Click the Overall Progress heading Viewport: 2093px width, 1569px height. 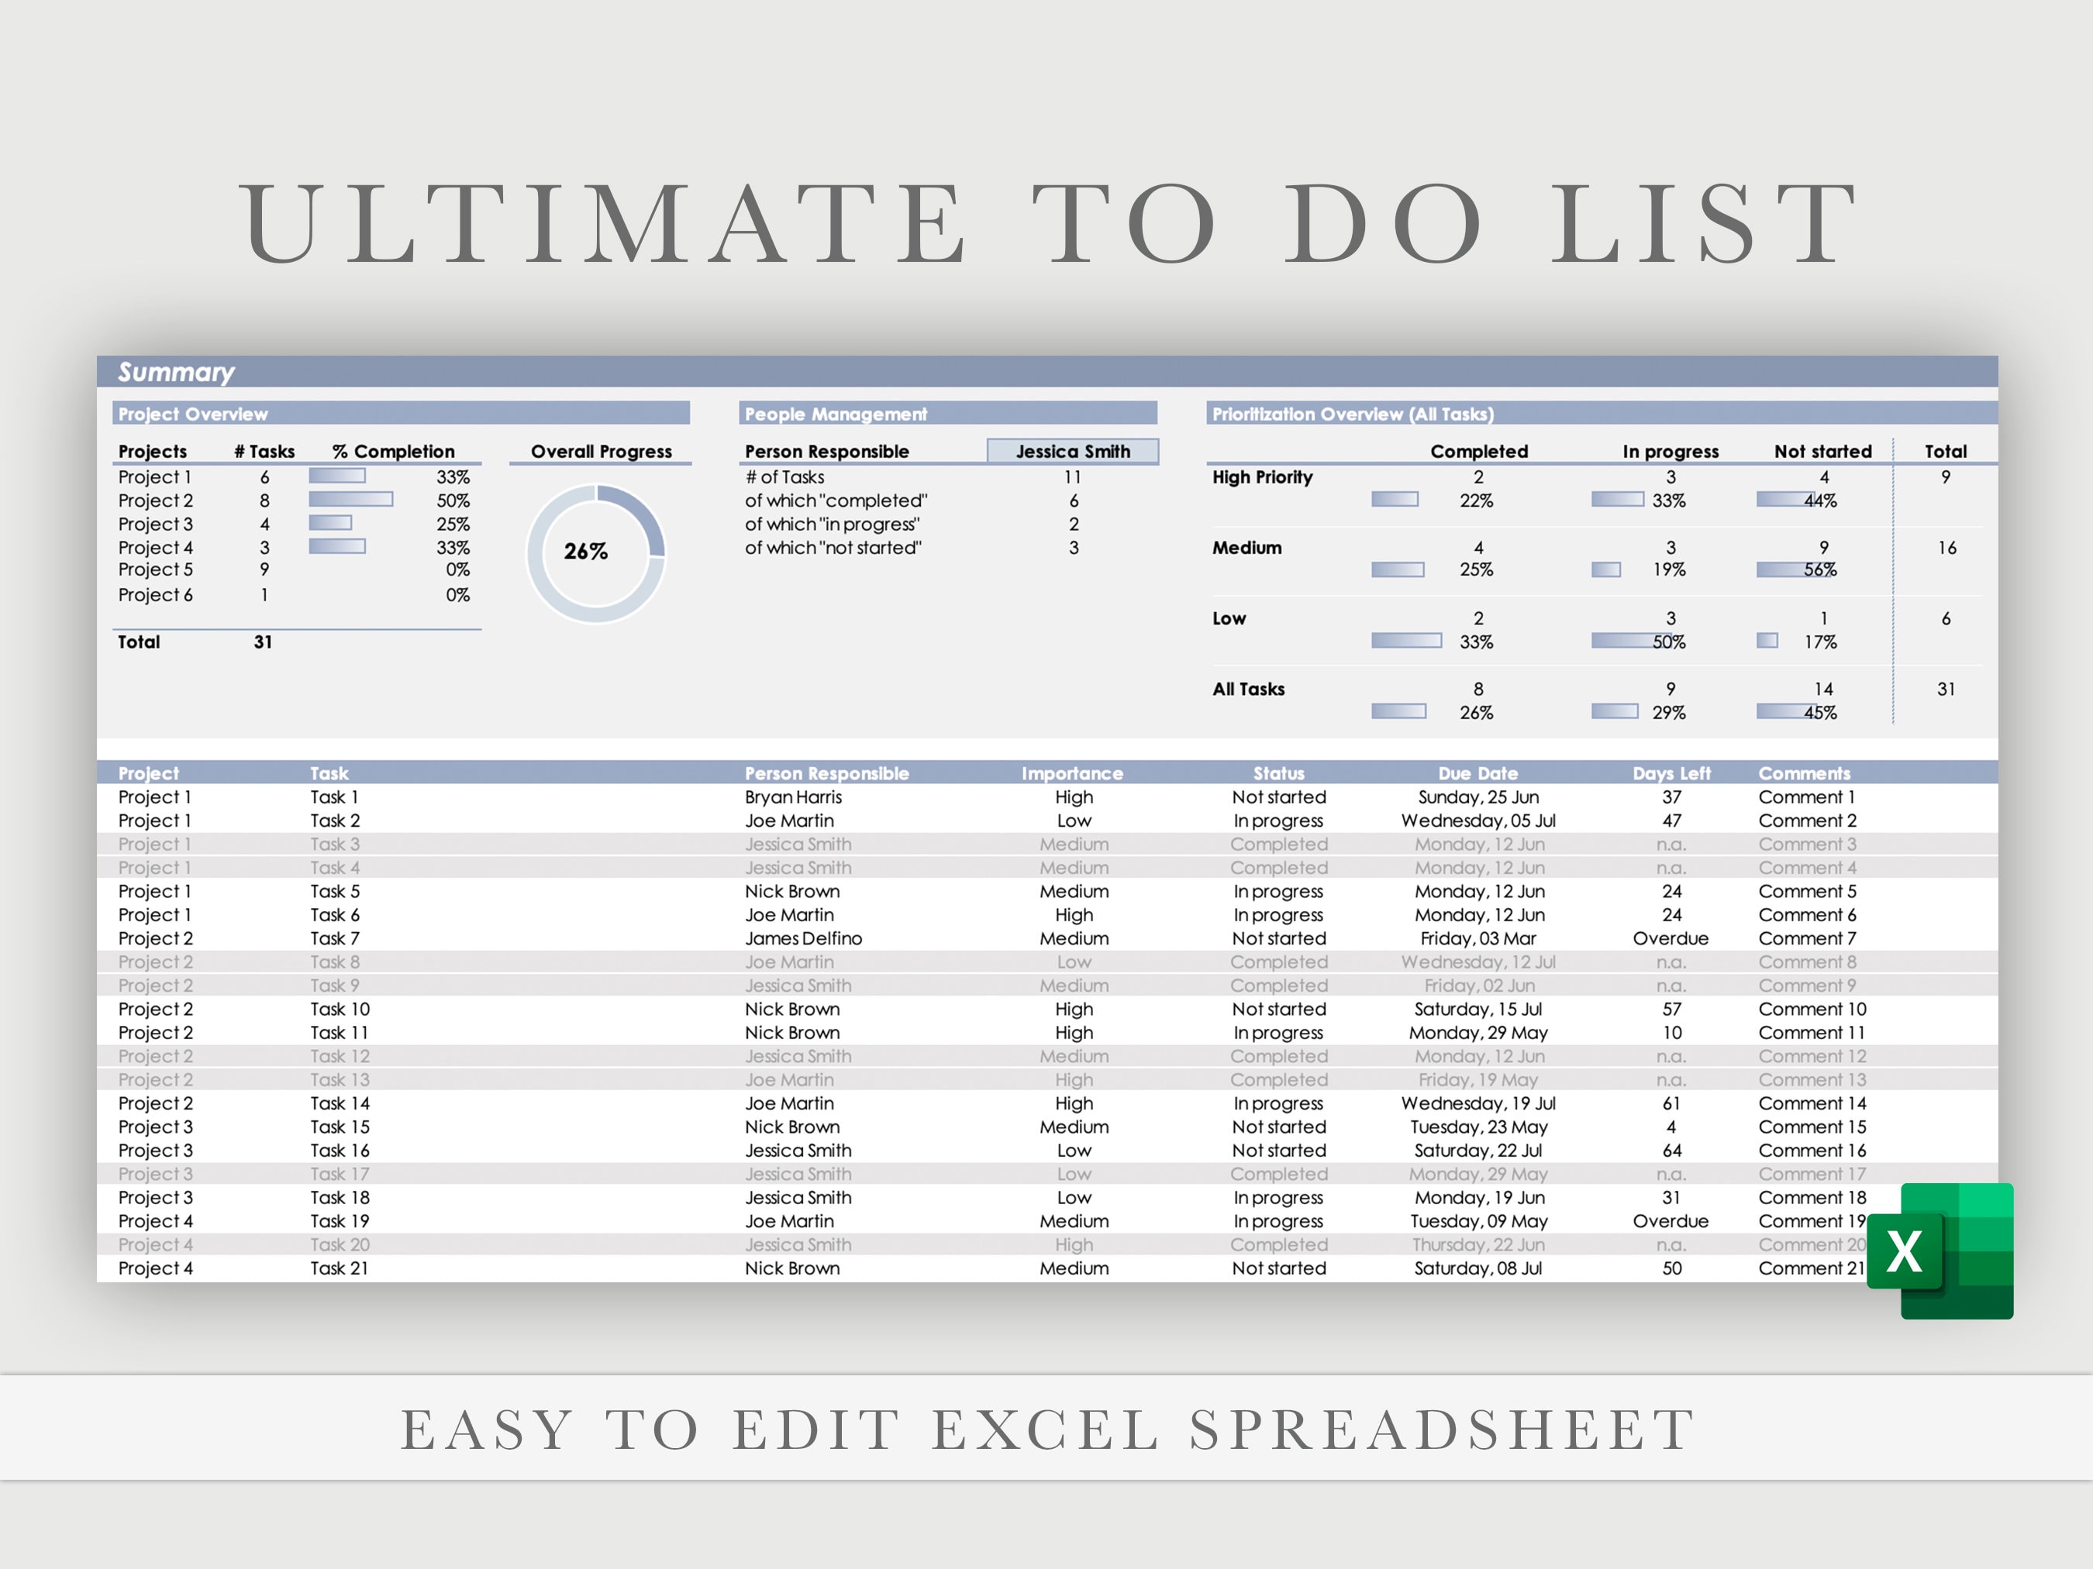tap(601, 451)
